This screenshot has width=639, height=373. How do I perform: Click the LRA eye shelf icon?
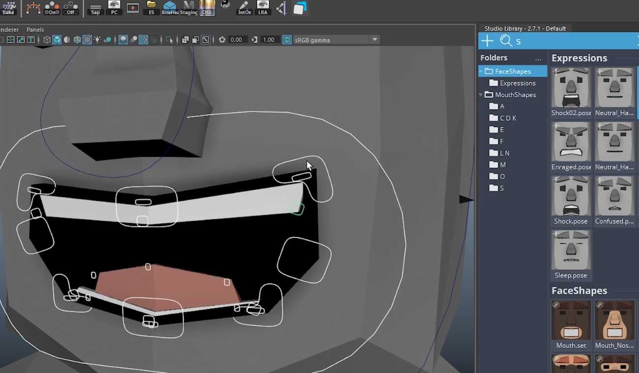point(263,8)
